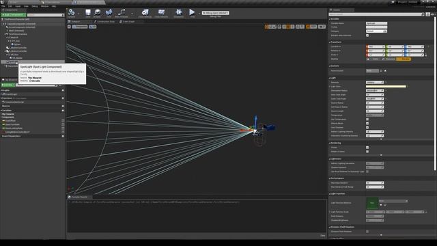This screenshot has width=437, height=246.
Task: Click the Location X value field
Action: pos(376,47)
